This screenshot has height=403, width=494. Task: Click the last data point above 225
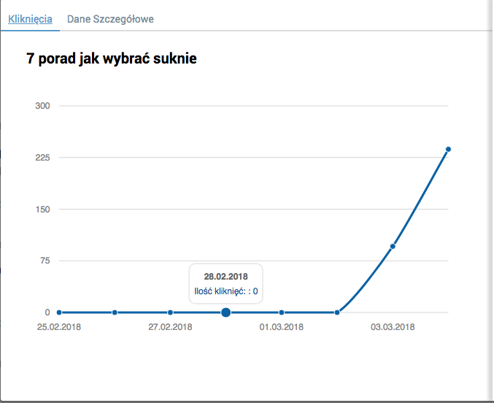[448, 149]
